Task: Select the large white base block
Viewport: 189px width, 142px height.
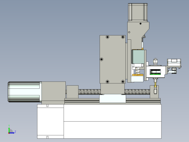Action: (x=113, y=121)
